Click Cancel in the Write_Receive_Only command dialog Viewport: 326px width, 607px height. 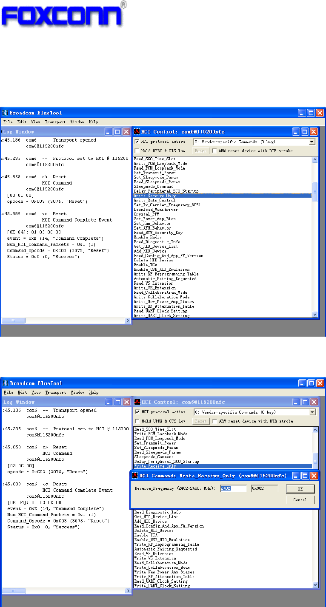pyautogui.click(x=300, y=500)
